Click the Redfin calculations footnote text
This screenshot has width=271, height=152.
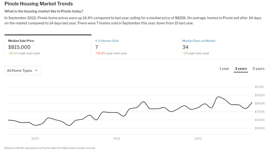click(50, 148)
